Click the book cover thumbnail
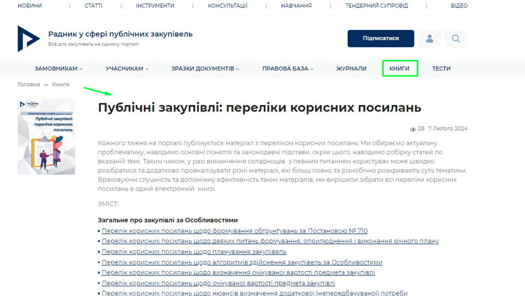 [46, 137]
